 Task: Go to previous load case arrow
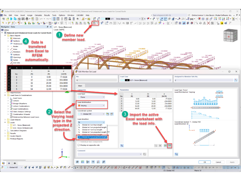(x=142, y=19)
